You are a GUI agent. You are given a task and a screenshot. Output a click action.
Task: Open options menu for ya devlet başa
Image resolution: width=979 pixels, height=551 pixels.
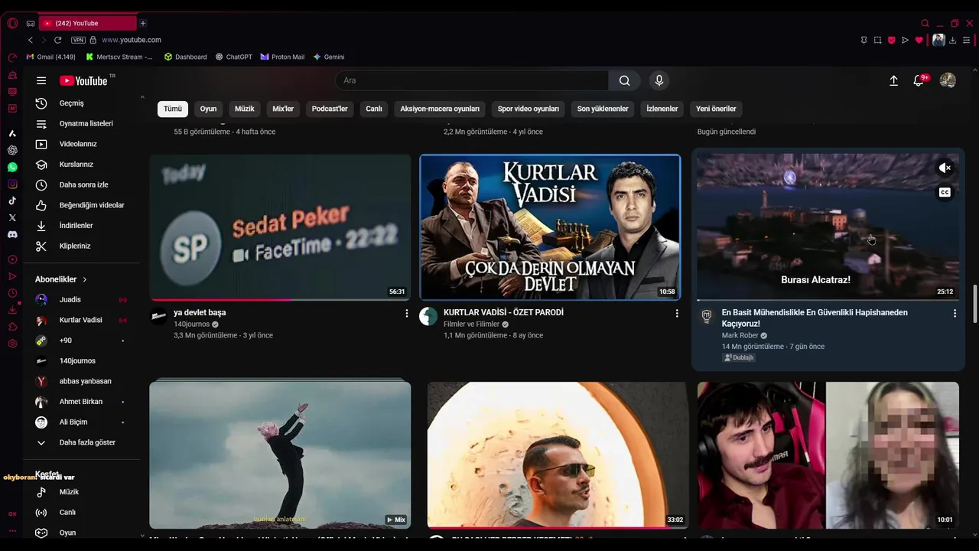406,313
